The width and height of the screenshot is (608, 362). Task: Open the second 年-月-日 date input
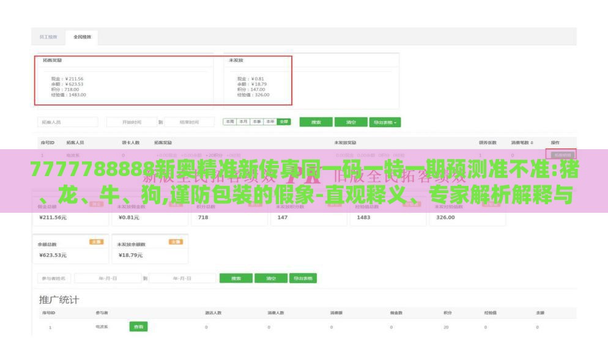pyautogui.click(x=182, y=278)
